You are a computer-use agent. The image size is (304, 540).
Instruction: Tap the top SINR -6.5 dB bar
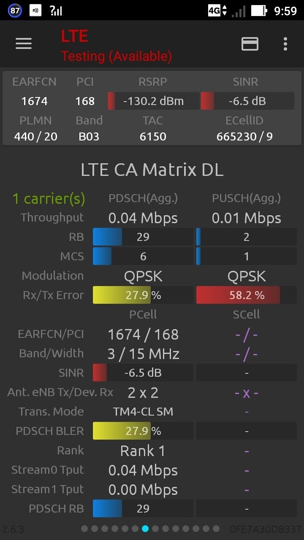coord(247,101)
